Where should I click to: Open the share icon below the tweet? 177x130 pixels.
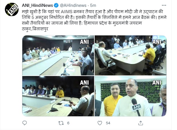tap(140, 123)
